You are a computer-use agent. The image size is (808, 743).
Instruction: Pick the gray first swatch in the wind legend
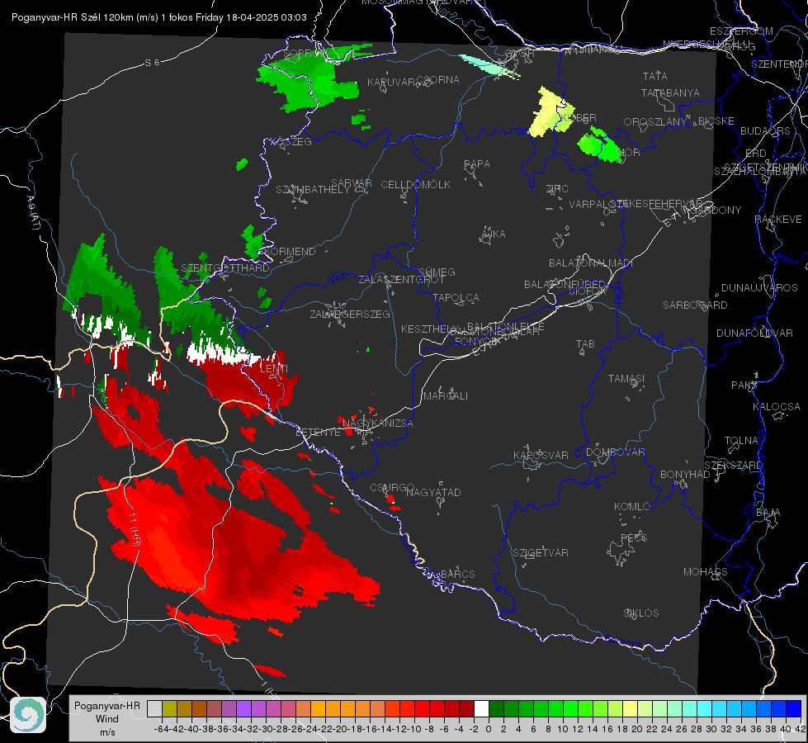tap(154, 708)
